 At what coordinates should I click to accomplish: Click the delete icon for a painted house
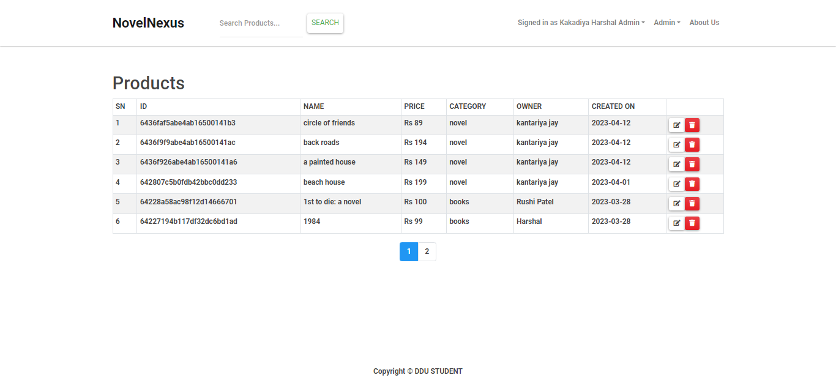pyautogui.click(x=692, y=164)
